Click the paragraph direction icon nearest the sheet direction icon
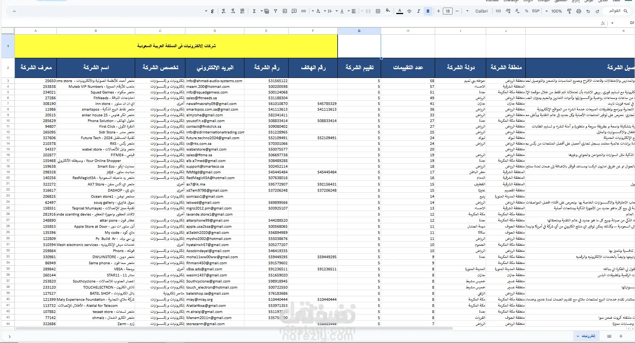This screenshot has height=343, width=635. [x=233, y=11]
